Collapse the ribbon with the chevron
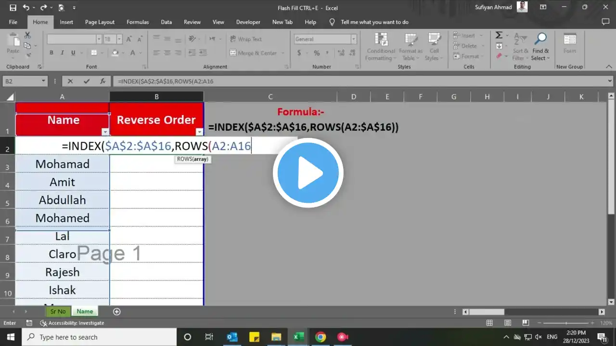Screen dimensions: 616x346 [x=609, y=67]
